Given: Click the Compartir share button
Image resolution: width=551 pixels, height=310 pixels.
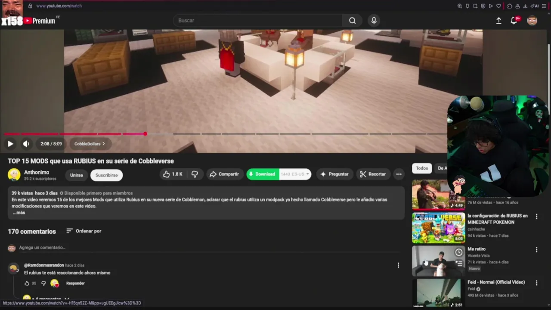Looking at the screenshot, I should coord(224,174).
